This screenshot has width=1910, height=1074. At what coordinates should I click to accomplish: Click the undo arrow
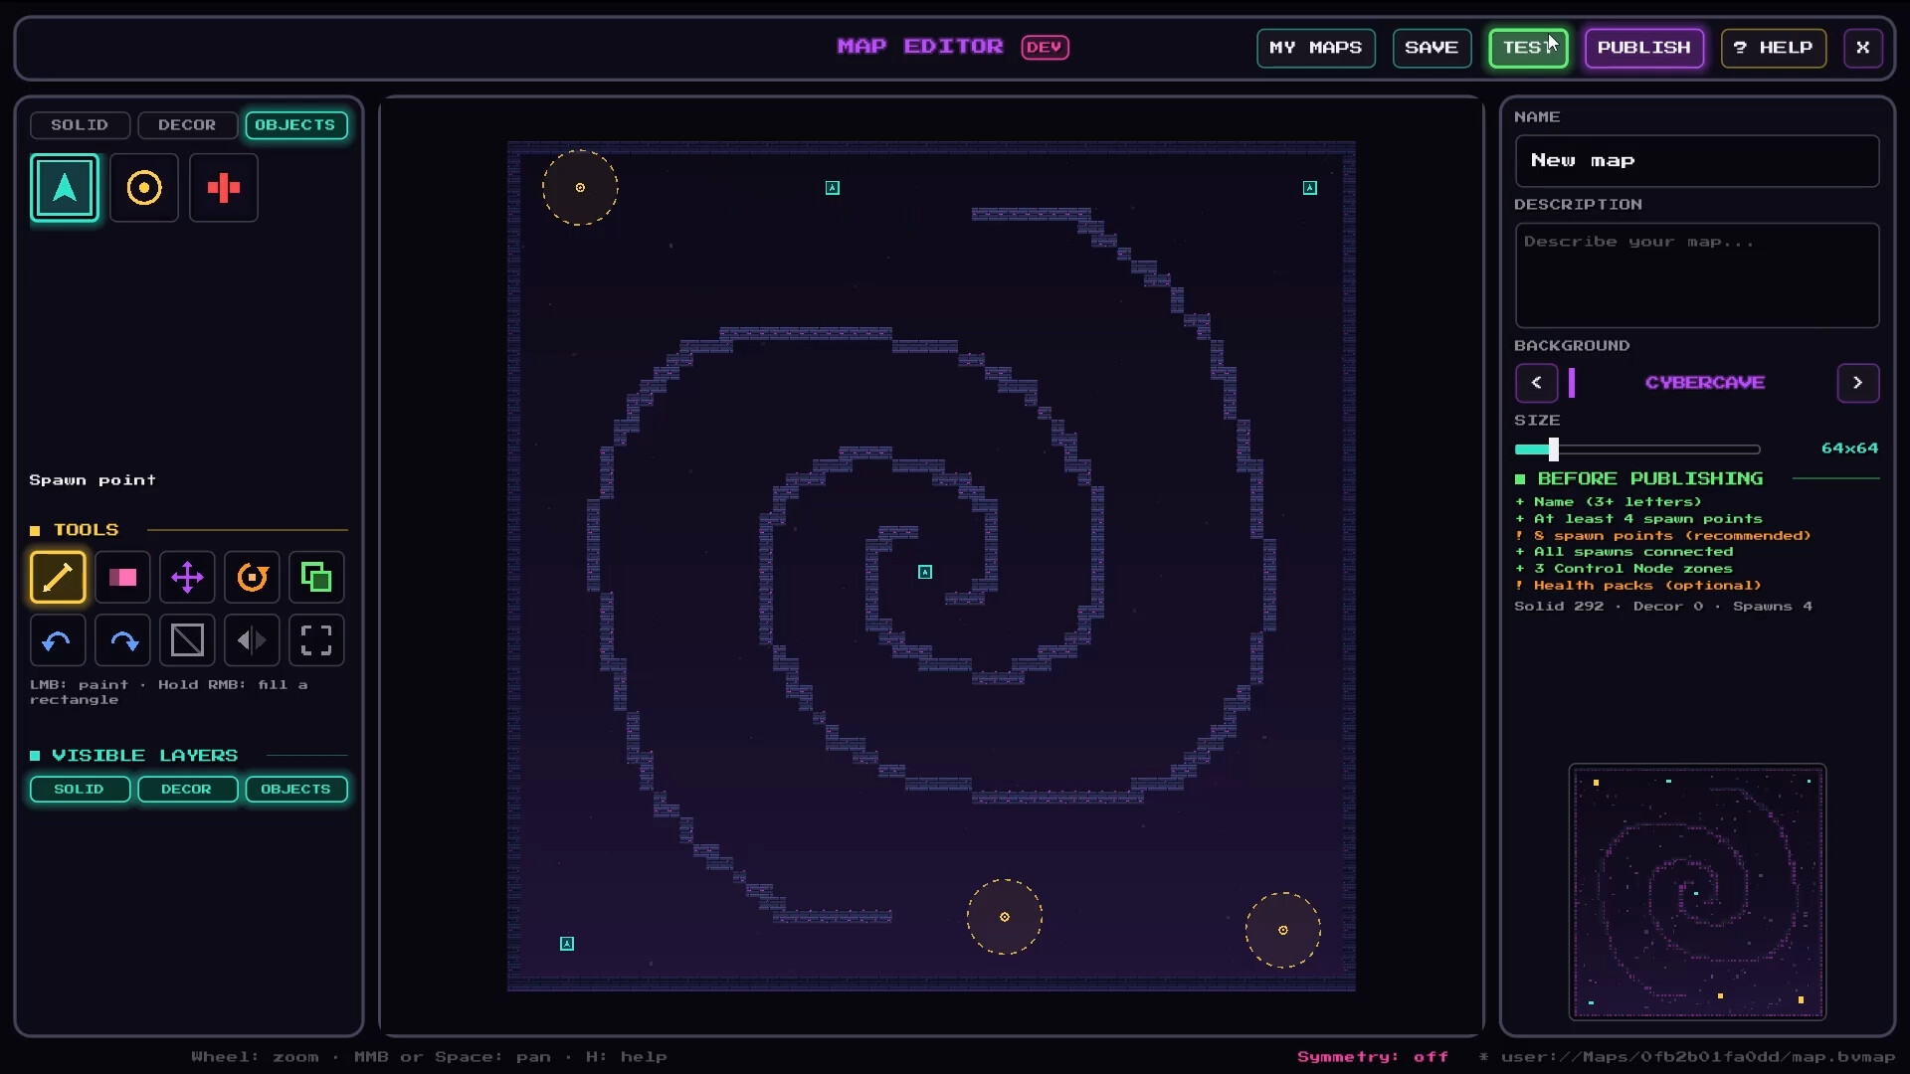[x=58, y=640]
